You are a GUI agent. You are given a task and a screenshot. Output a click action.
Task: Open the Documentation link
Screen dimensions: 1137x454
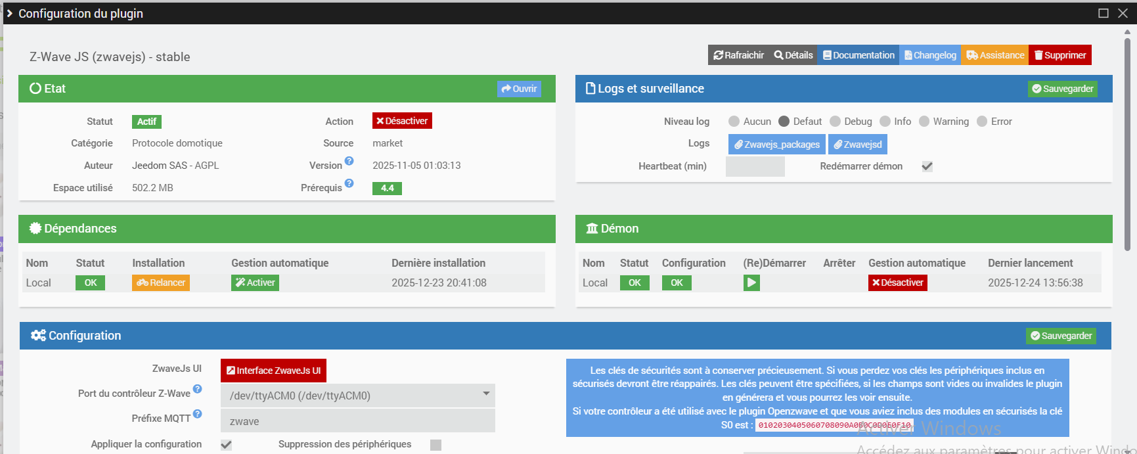tap(858, 55)
